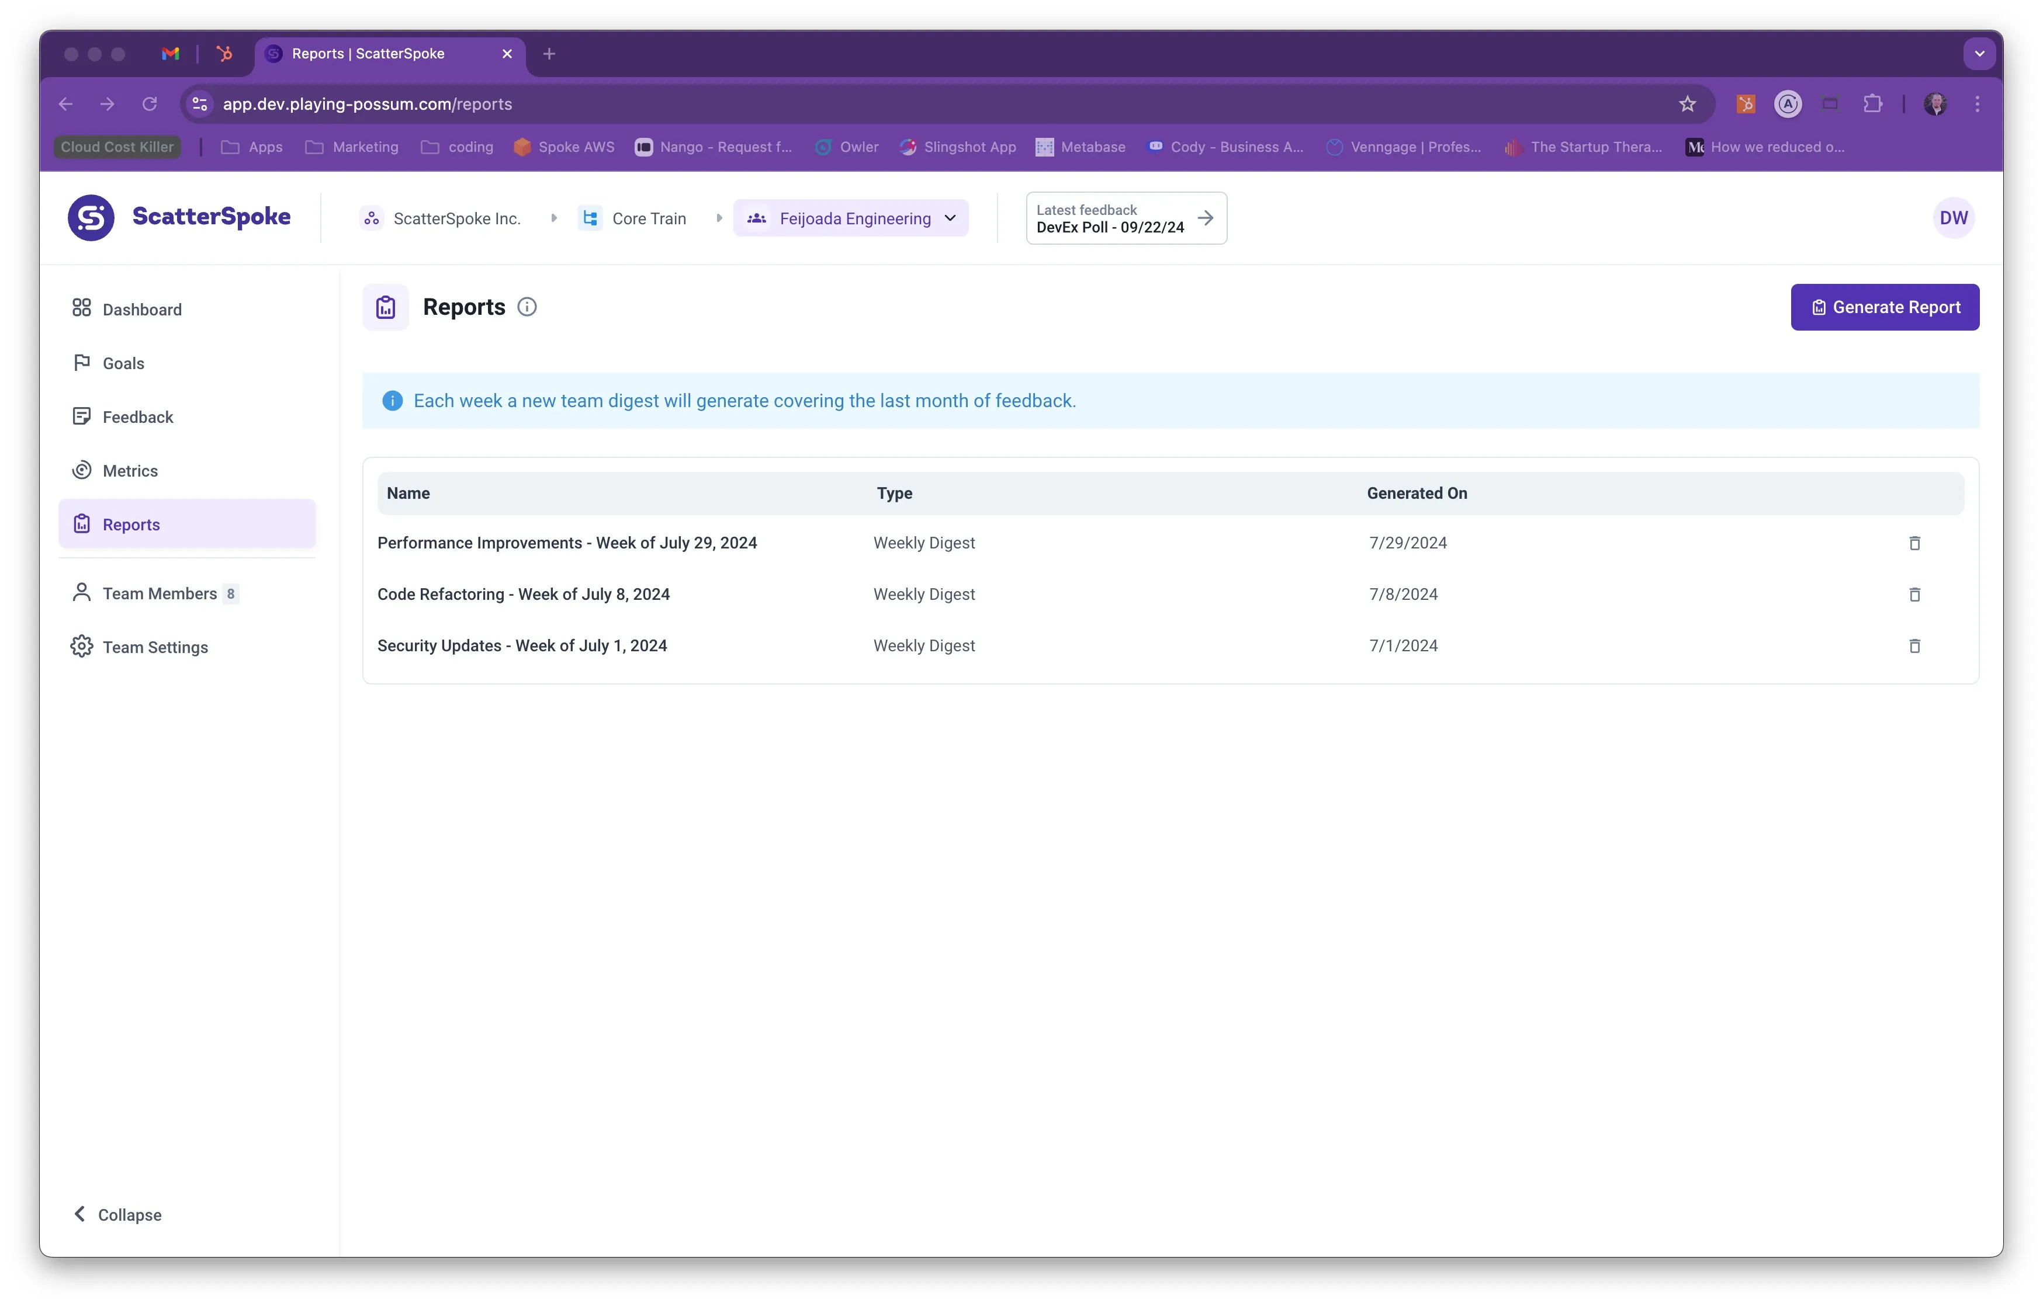Click trash icon for Security Updates report
Screen dimensions: 2043x1306
(x=1914, y=646)
